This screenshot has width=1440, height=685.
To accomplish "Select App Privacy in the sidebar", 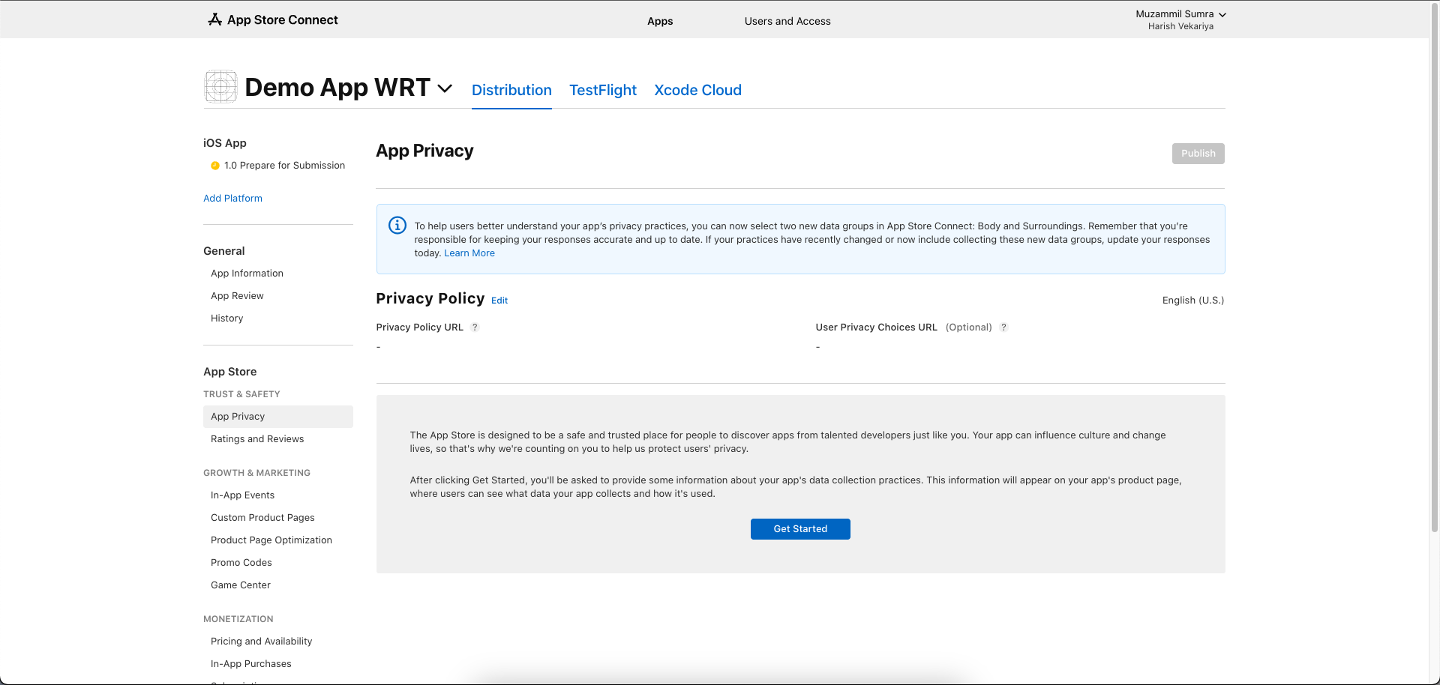I will click(x=278, y=417).
